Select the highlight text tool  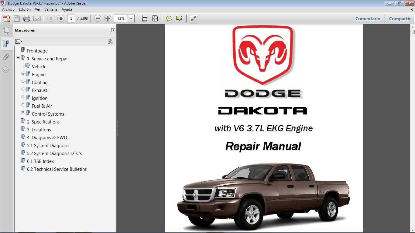[179, 19]
